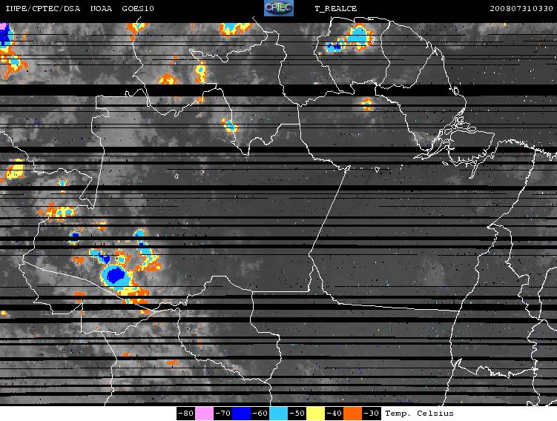Click the -50 legend value

[297, 414]
